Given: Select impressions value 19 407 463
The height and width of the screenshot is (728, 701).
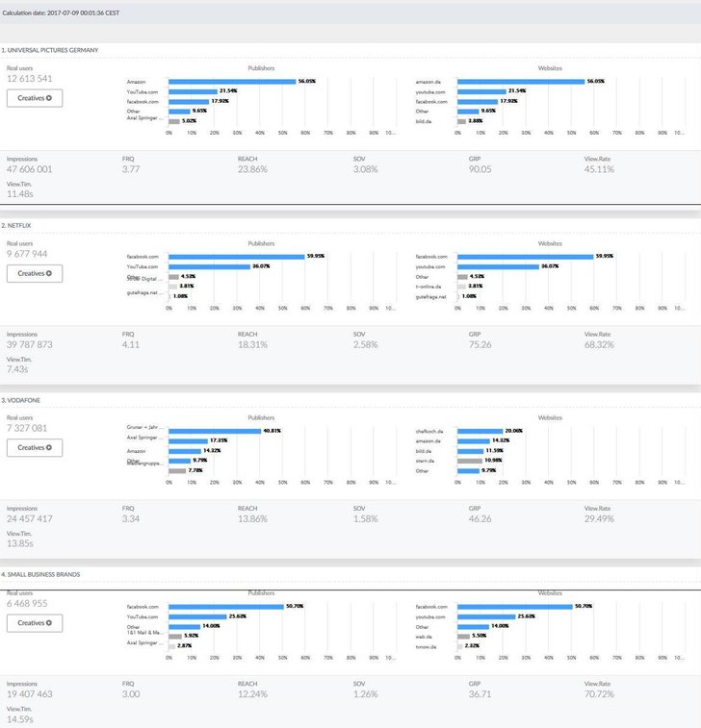Looking at the screenshot, I should [x=29, y=694].
